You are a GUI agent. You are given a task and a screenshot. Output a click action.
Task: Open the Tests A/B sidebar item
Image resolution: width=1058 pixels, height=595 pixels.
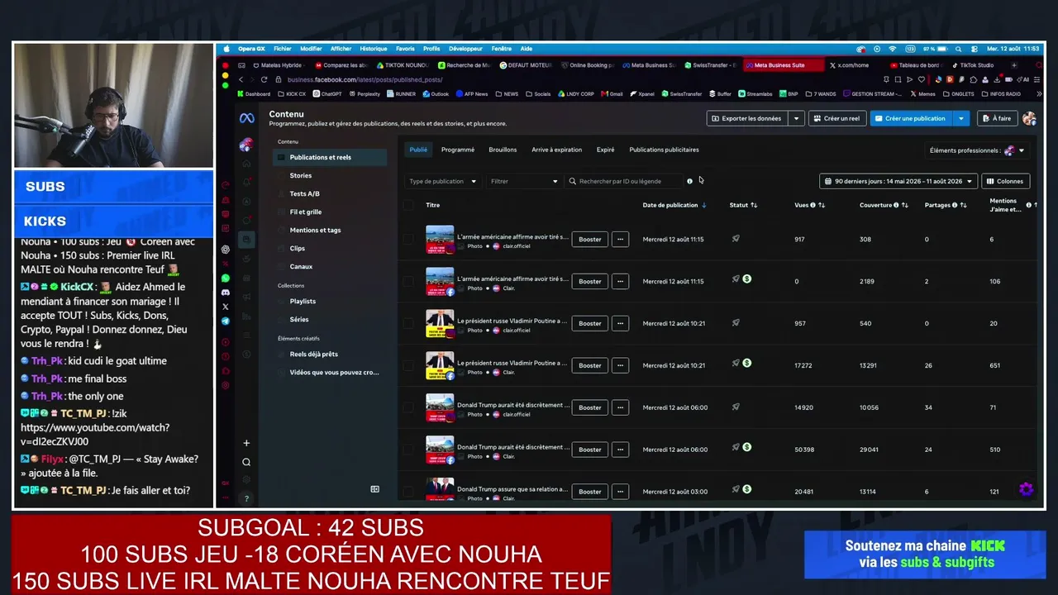coord(330,193)
